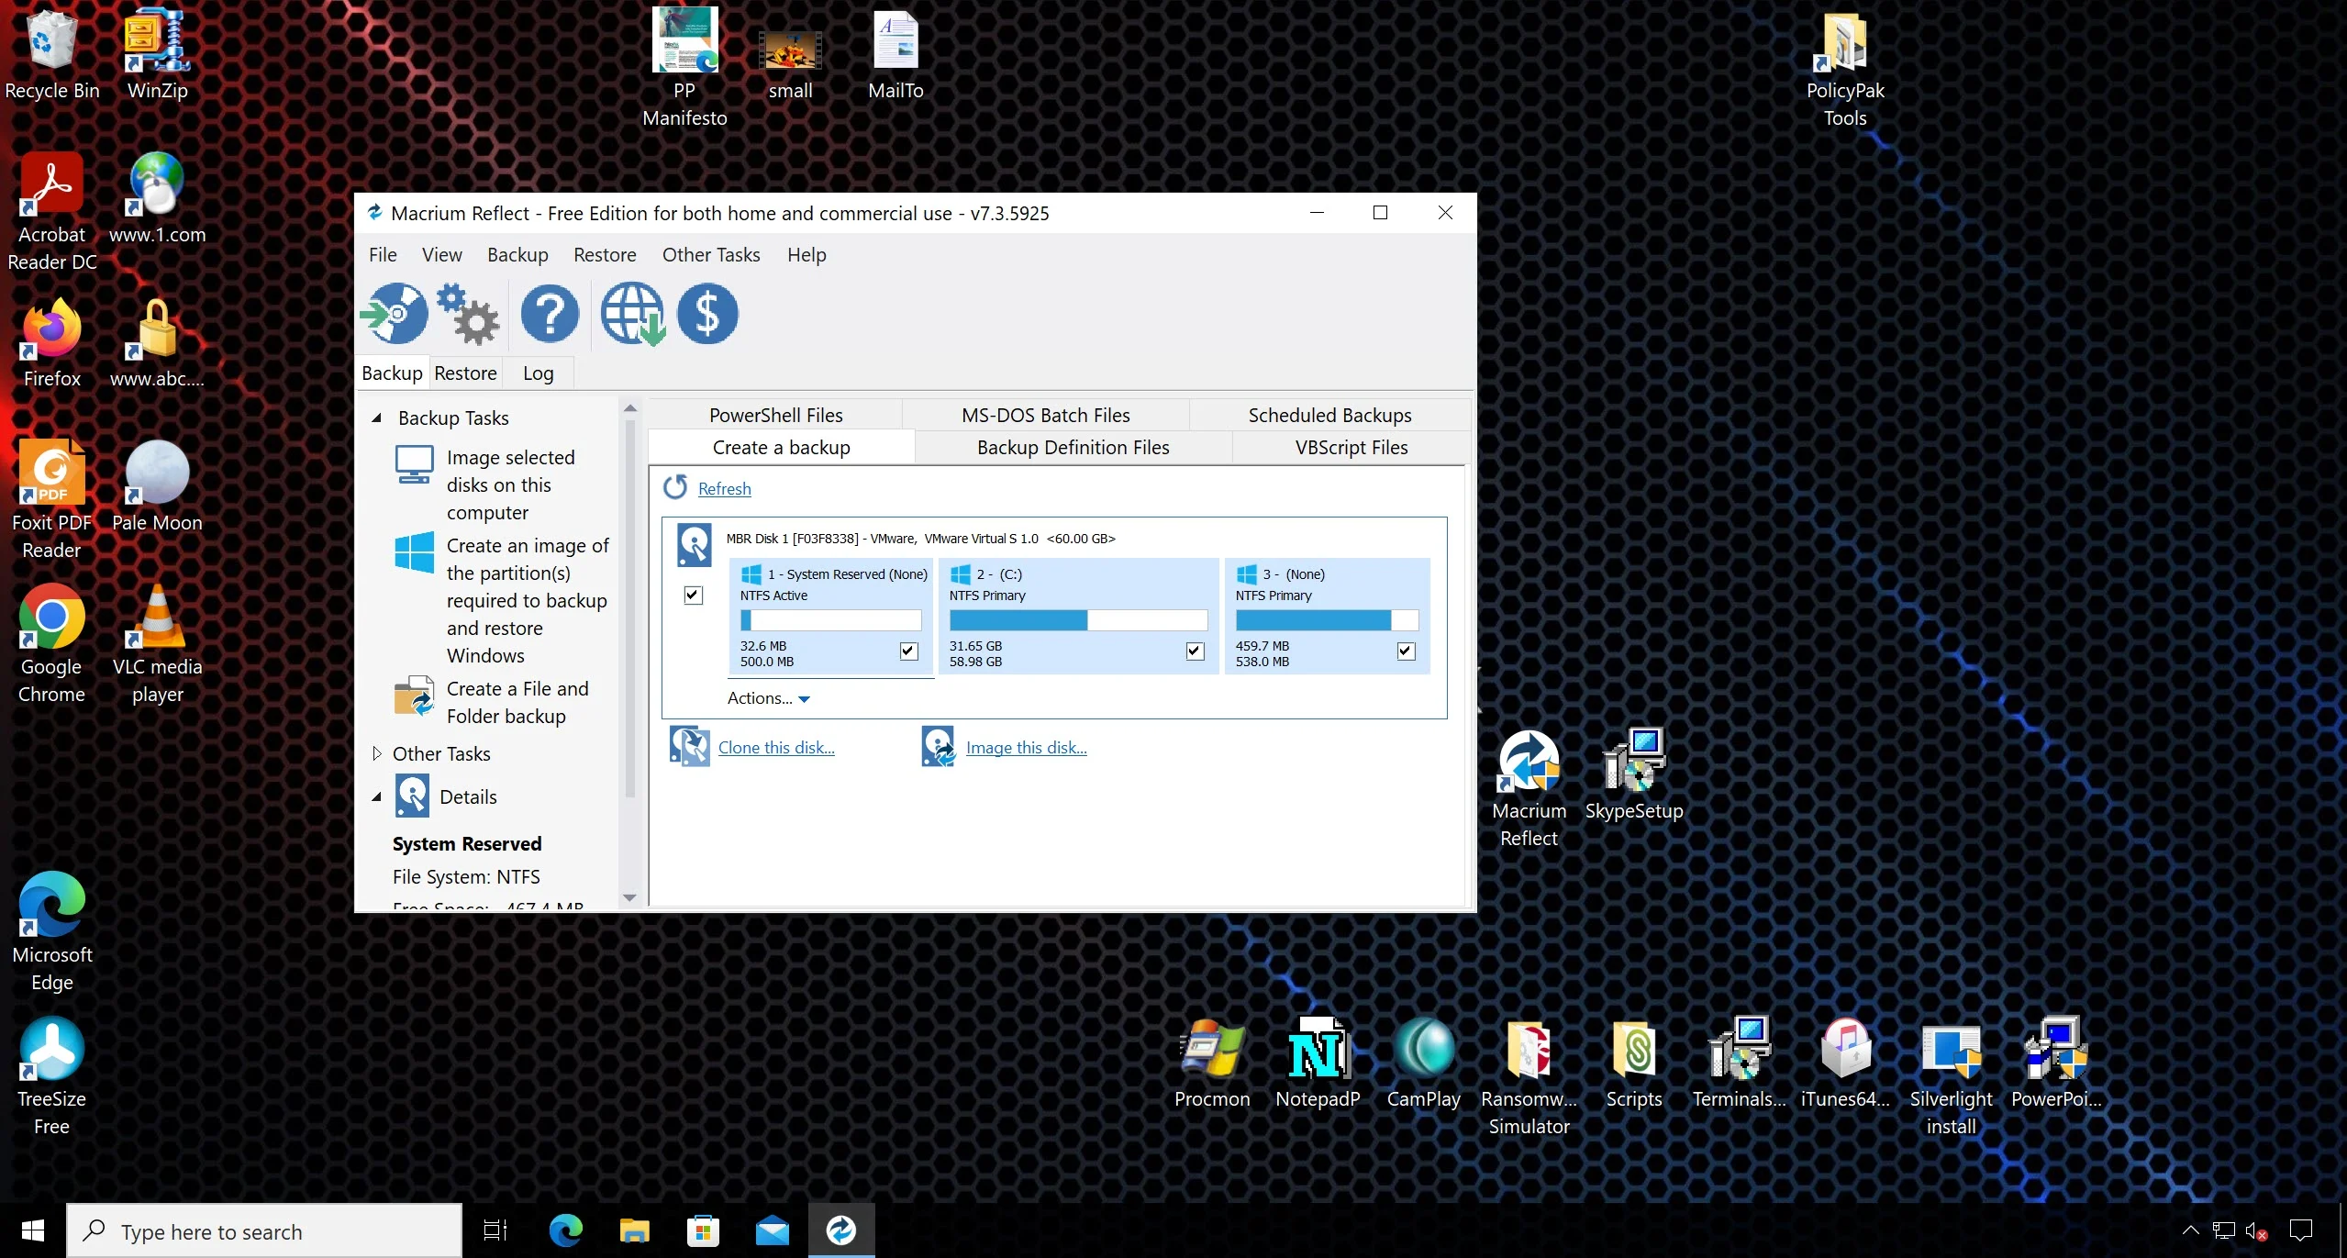This screenshot has height=1258, width=2347.
Task: Switch to the Log tab
Action: pyautogui.click(x=539, y=373)
